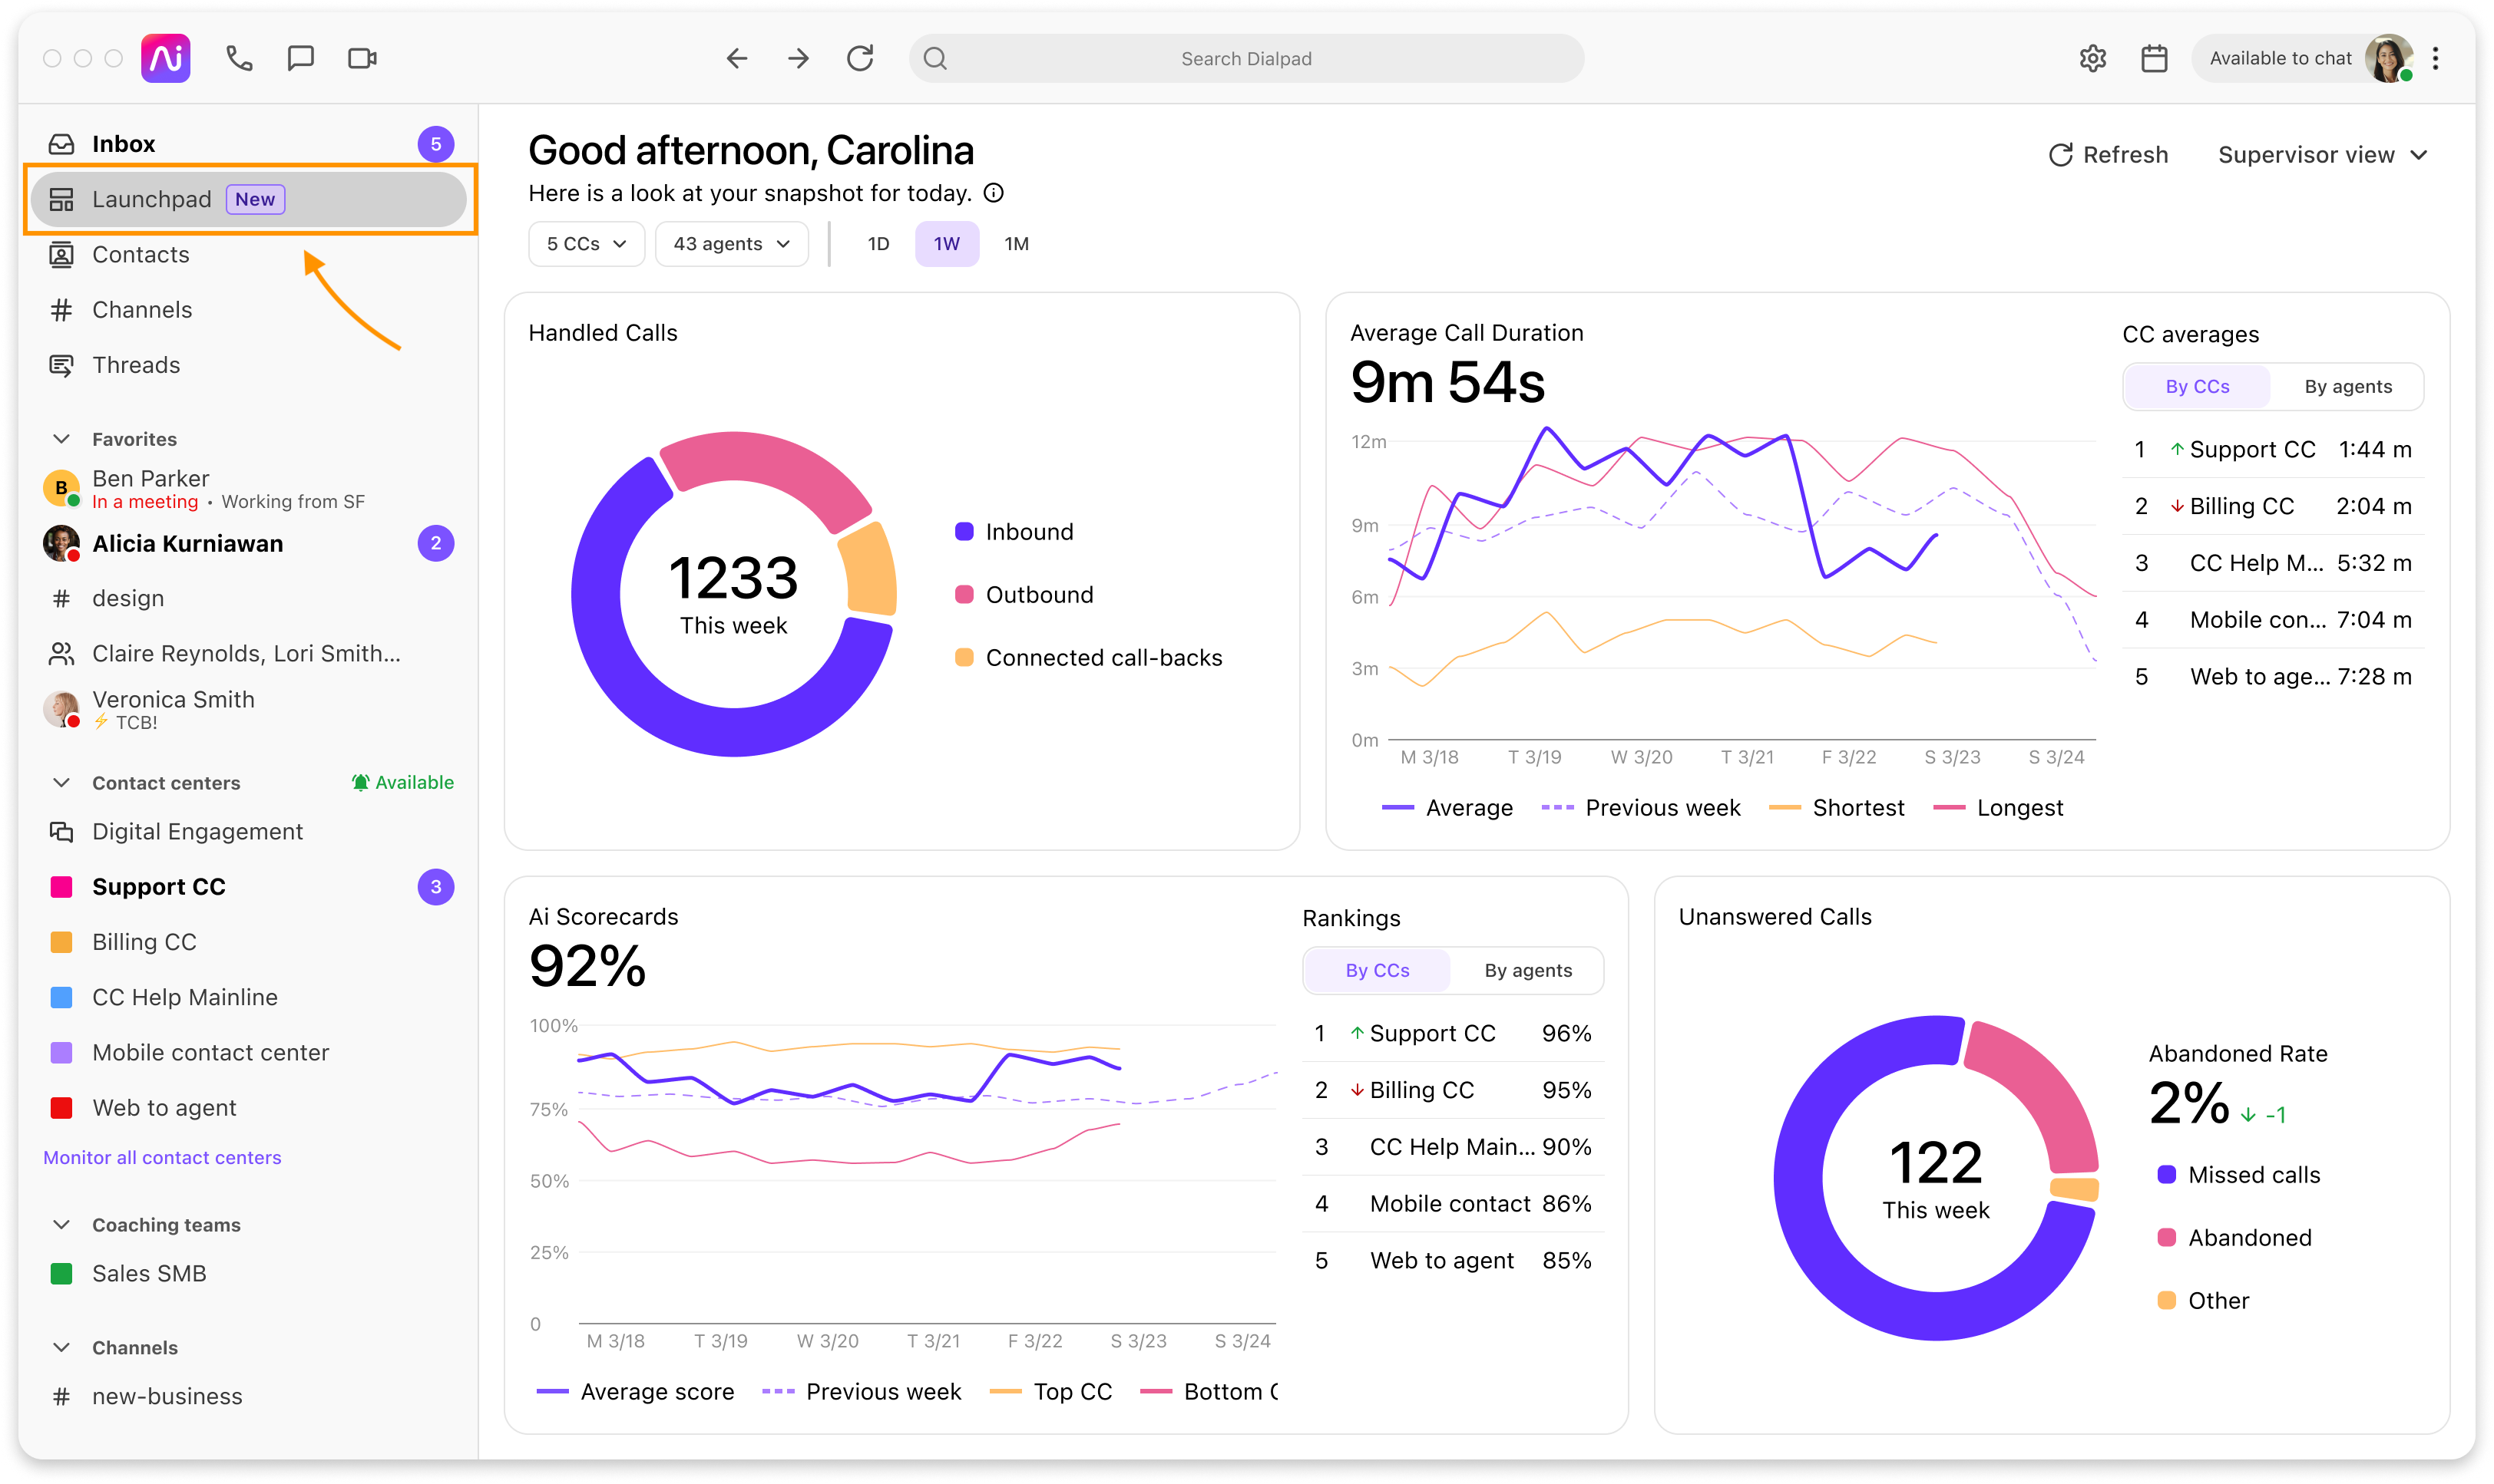2494x1484 pixels.
Task: Toggle Inbound legend in Handled Calls
Action: pos(1014,532)
